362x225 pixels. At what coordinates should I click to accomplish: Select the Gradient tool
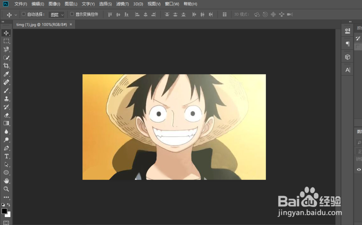[x=6, y=123]
